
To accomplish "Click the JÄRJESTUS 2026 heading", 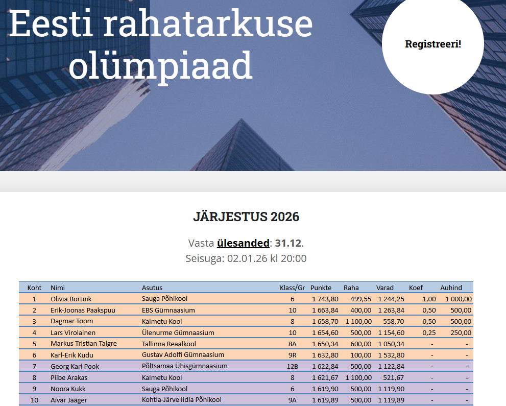I will pos(246,217).
